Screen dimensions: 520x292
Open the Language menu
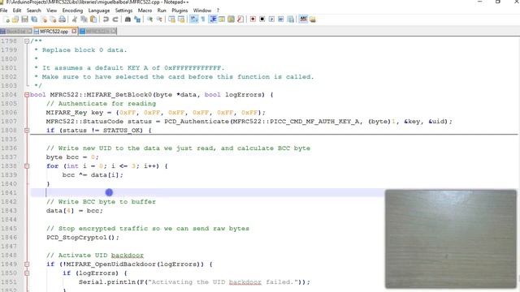(x=99, y=11)
